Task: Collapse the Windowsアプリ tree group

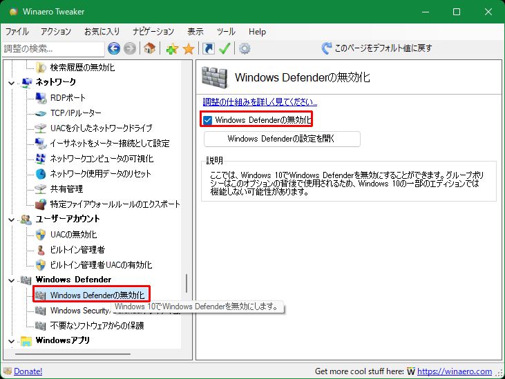Action: [11, 341]
